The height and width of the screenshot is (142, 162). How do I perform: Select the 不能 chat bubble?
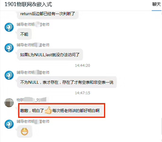(x=24, y=34)
